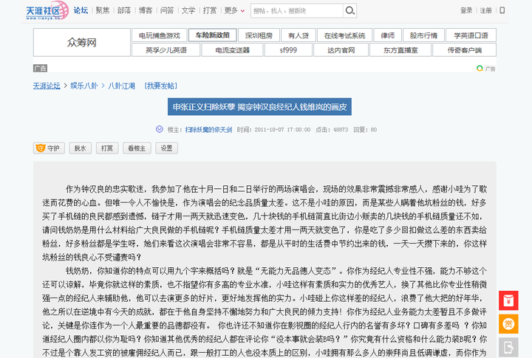Click the 众筹网 ad banner

[x=82, y=42]
